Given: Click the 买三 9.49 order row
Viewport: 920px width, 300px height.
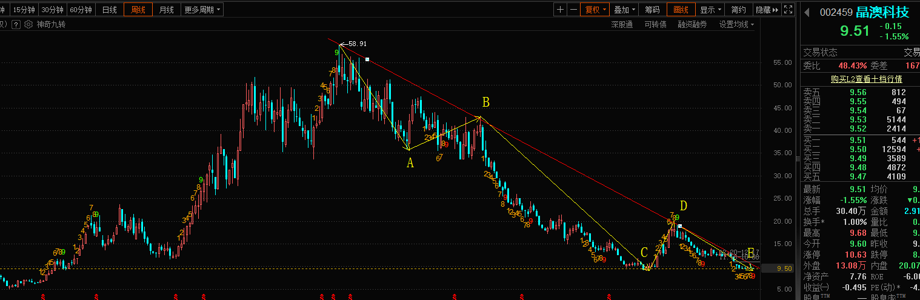Looking at the screenshot, I should click(859, 158).
